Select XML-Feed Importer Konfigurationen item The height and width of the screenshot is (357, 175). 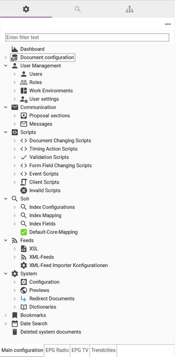click(68, 265)
